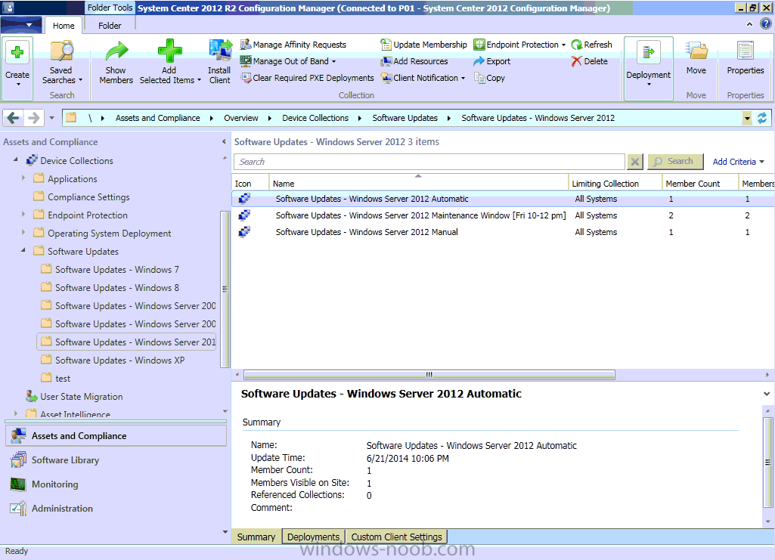Expand Operating System Deployment folder
Viewport: 775px width, 560px height.
pyautogui.click(x=23, y=232)
